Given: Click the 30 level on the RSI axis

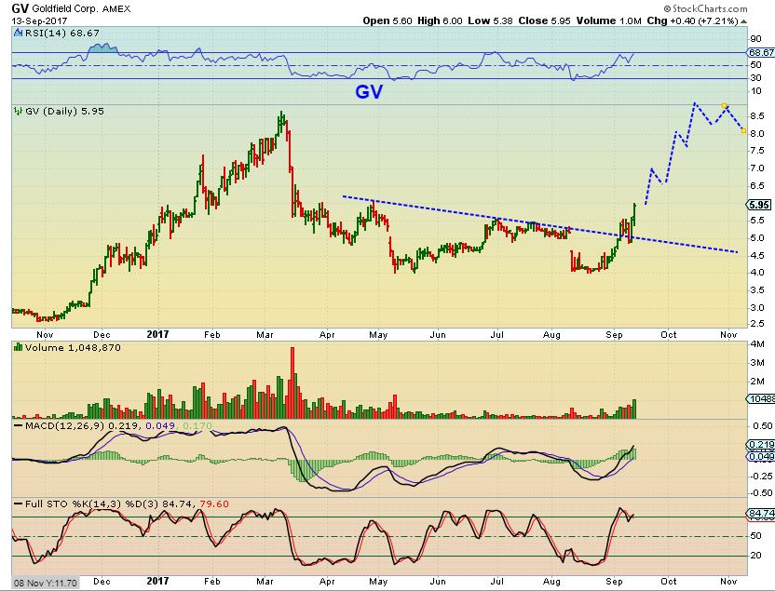Looking at the screenshot, I should coord(755,78).
